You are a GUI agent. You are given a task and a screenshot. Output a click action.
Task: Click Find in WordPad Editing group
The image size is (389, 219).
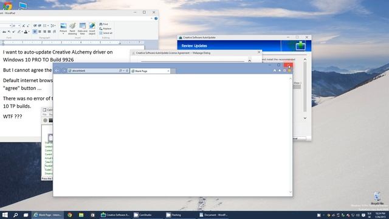click(104, 24)
